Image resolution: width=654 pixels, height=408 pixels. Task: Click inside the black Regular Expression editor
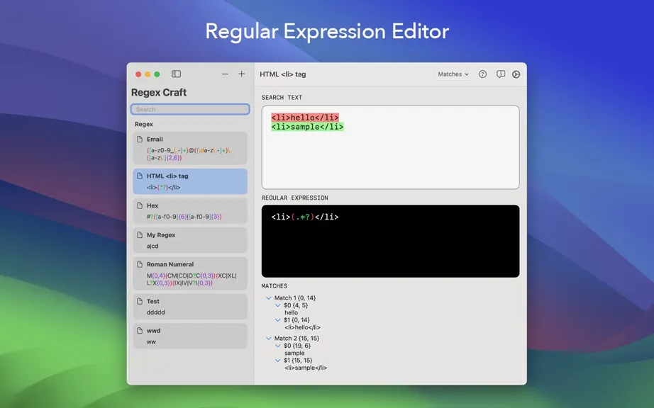tap(390, 241)
